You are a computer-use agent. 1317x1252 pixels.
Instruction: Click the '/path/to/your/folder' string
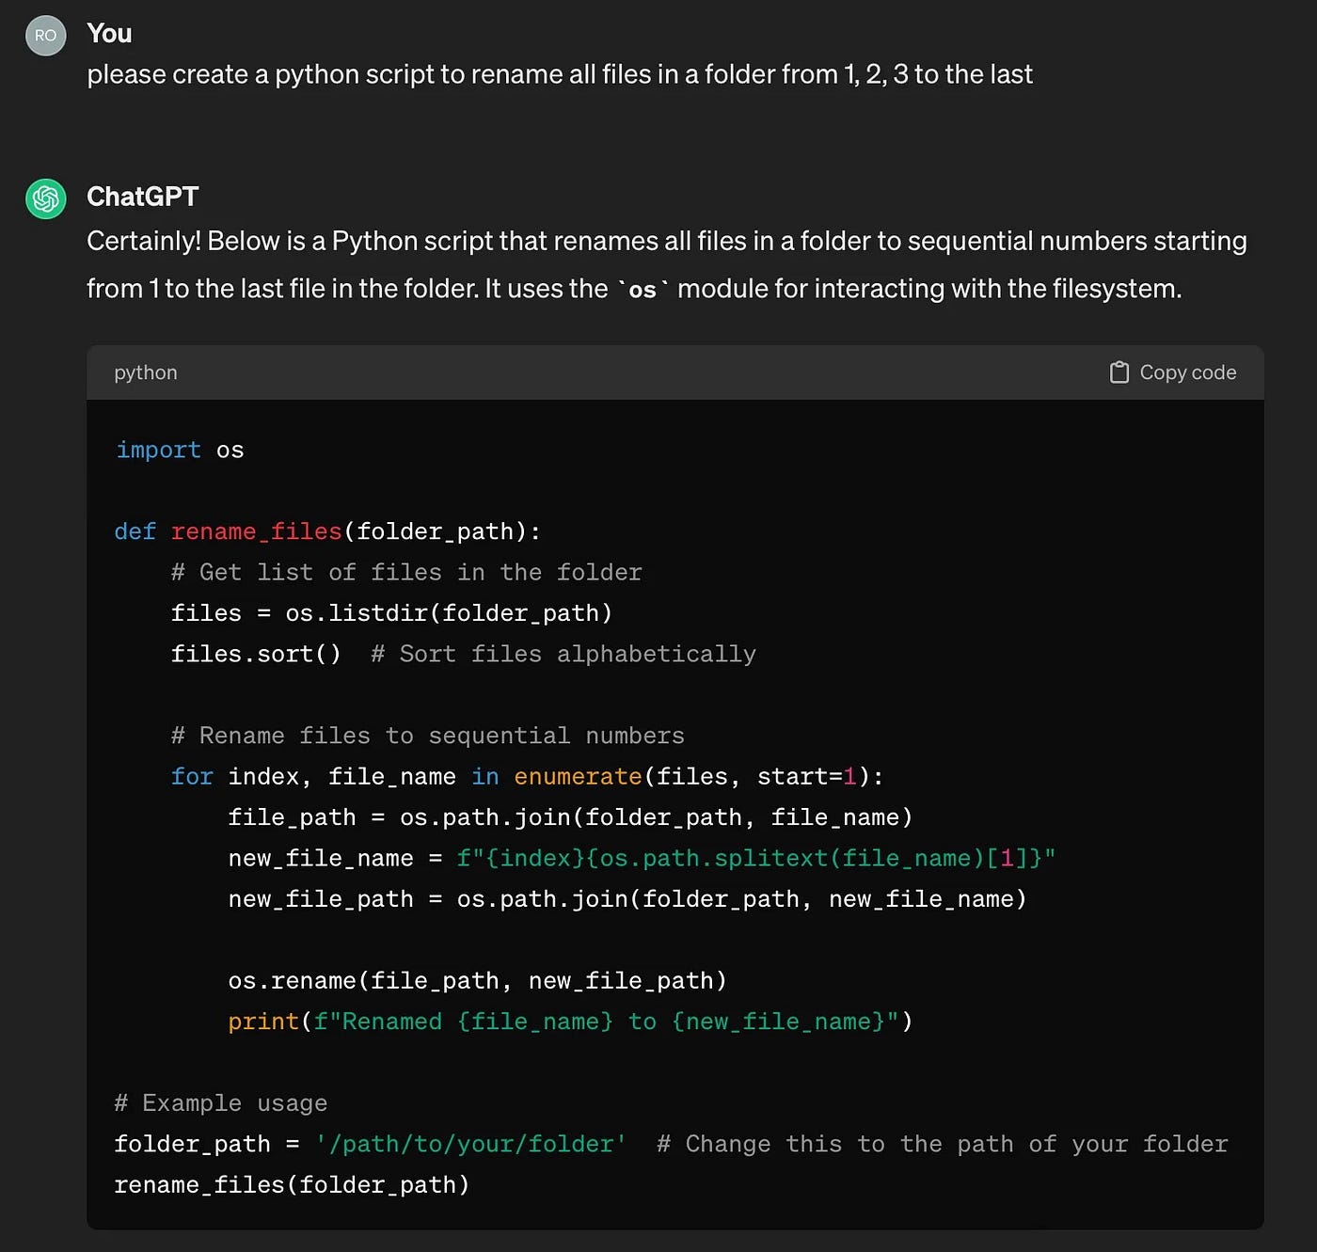pos(470,1144)
